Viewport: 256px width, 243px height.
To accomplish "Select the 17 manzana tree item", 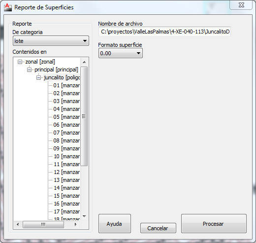I will (x=66, y=211).
